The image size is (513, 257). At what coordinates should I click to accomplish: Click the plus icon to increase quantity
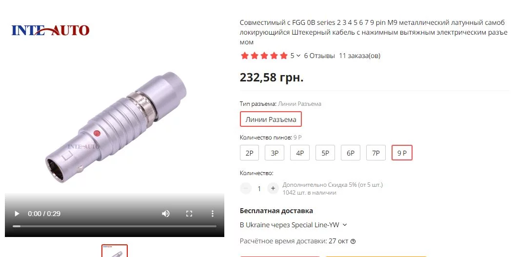tap(273, 188)
